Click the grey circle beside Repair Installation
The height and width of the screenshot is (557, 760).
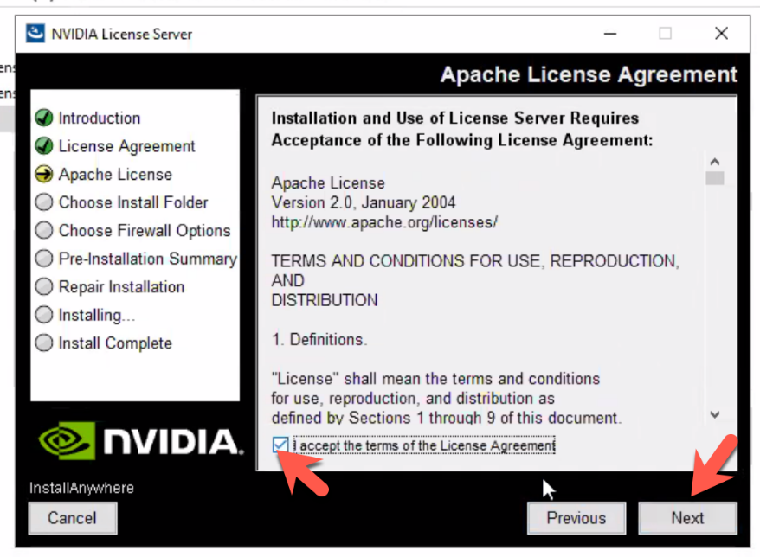click(44, 287)
